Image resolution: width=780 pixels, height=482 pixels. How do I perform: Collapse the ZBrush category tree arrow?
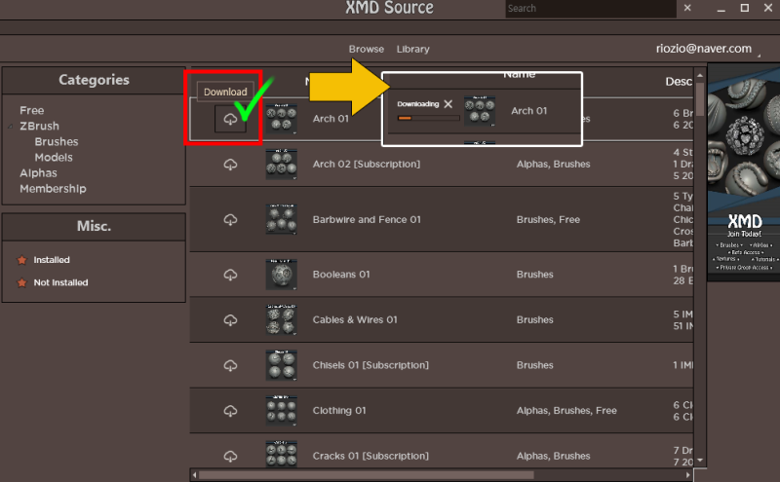pyautogui.click(x=11, y=127)
